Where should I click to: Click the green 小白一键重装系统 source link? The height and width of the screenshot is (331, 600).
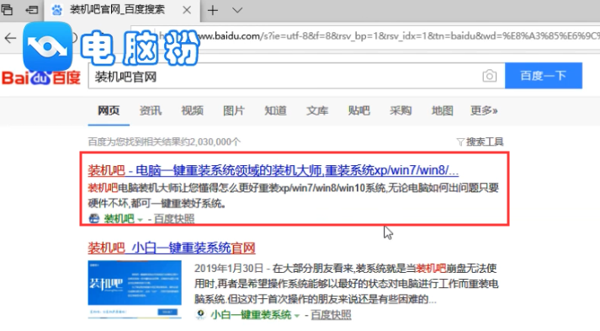pyautogui.click(x=251, y=315)
